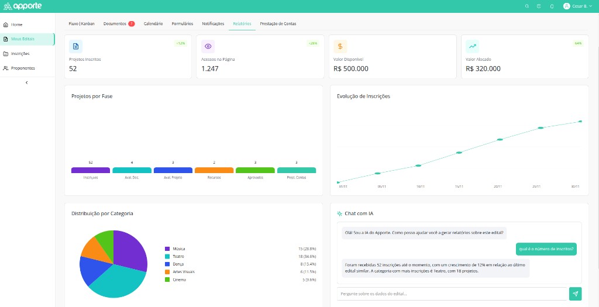Open Proponentes in the sidebar

coord(27,68)
